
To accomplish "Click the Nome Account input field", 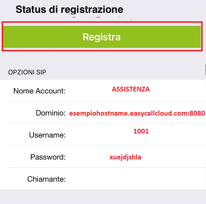I will click(x=135, y=91).
